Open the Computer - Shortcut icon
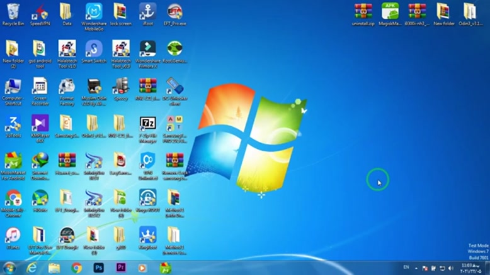The height and width of the screenshot is (275, 490). pos(13,92)
